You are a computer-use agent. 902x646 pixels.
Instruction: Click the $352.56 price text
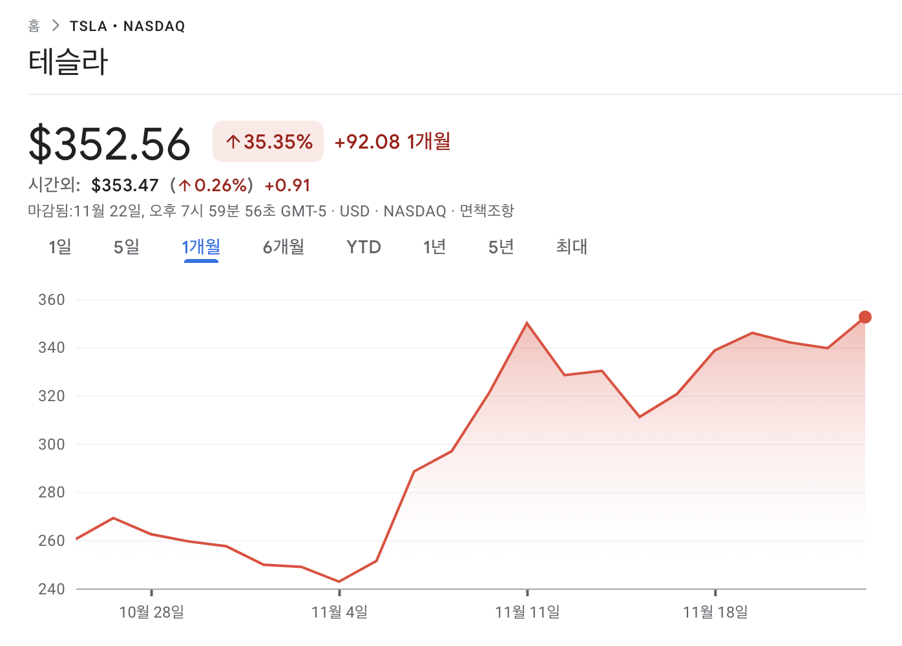[x=109, y=143]
